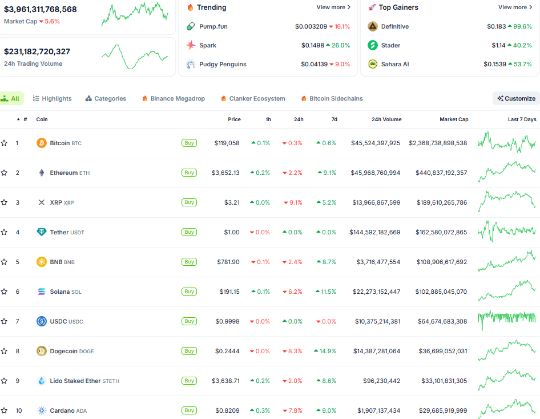The image size is (540, 419).
Task: Click the Cardano favorite star icon
Action: [x=4, y=410]
